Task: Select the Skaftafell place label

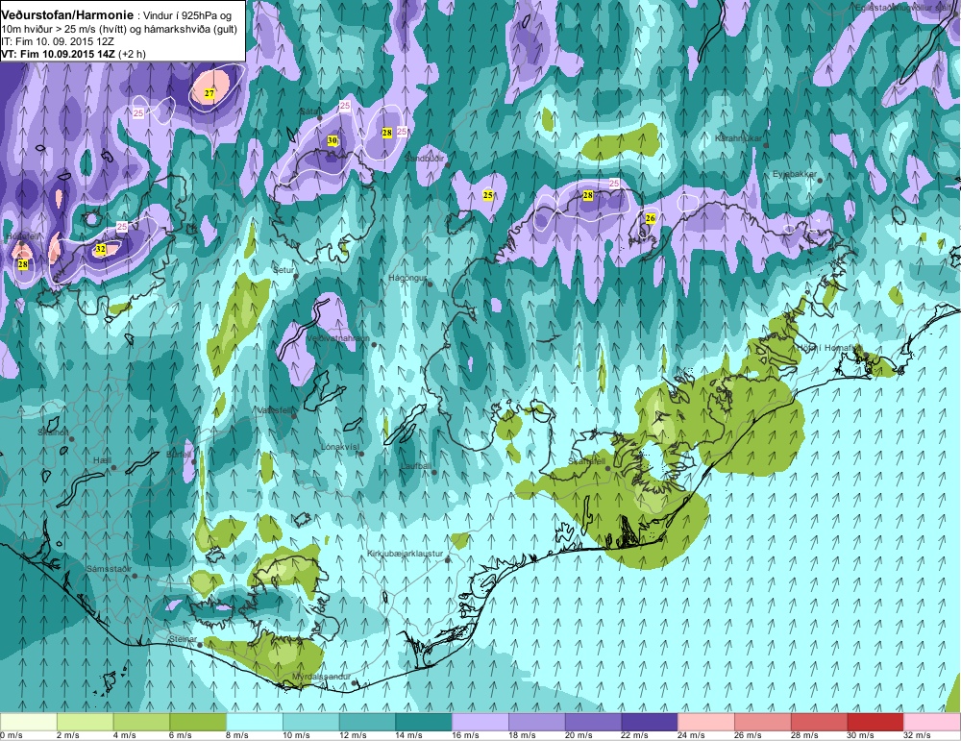Action: 586,461
